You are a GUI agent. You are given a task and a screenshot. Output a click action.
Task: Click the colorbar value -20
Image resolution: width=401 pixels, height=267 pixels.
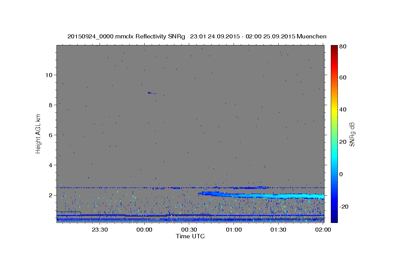[x=345, y=207]
